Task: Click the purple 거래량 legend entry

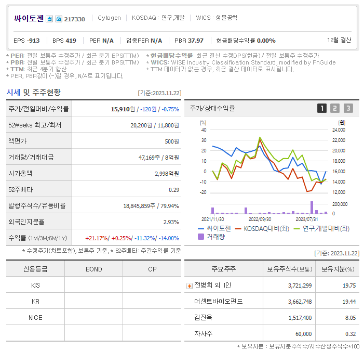Action: coord(211,237)
